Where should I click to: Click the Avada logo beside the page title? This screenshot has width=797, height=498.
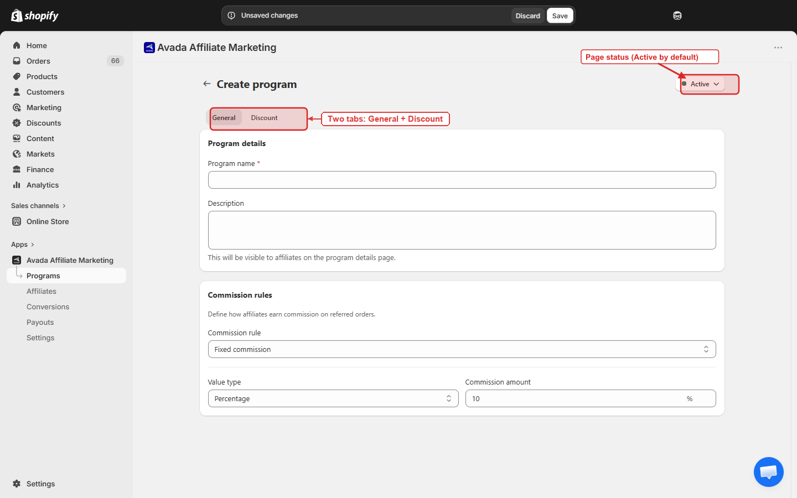point(149,48)
